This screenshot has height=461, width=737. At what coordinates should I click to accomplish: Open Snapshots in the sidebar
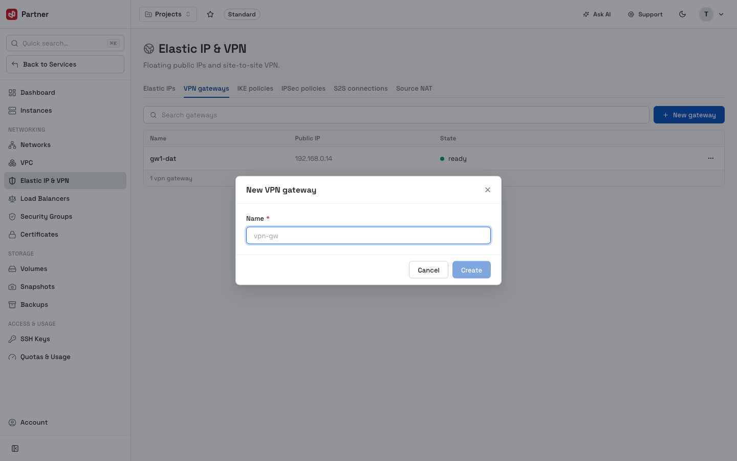65,287
